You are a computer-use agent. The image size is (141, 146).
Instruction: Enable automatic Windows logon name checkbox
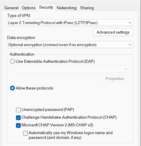pyautogui.click(x=25, y=133)
